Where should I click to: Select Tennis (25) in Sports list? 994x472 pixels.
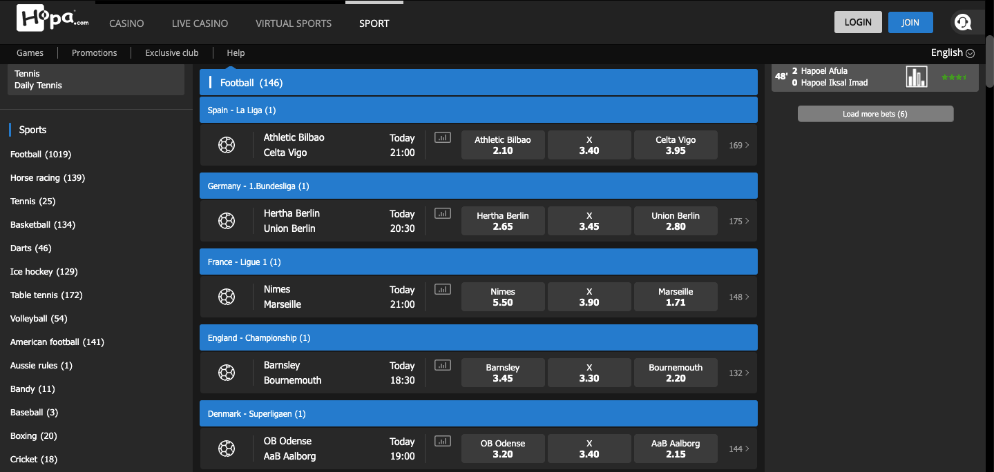[33, 201]
